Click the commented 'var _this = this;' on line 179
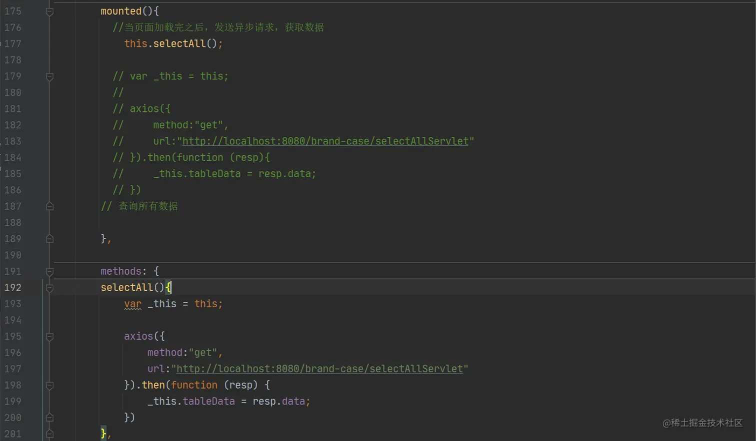Viewport: 756px width, 441px height. (170, 76)
